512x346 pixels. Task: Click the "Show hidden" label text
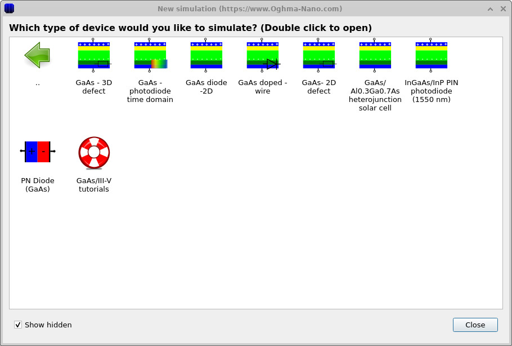[x=48, y=325]
